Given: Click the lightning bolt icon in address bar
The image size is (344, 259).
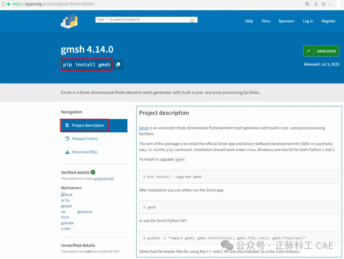Looking at the screenshot, I should 316,4.
